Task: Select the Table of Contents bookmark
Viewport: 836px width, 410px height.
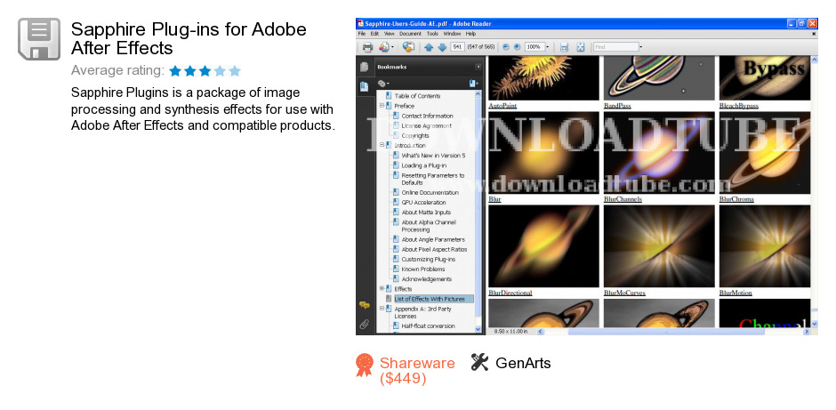Action: pyautogui.click(x=417, y=96)
